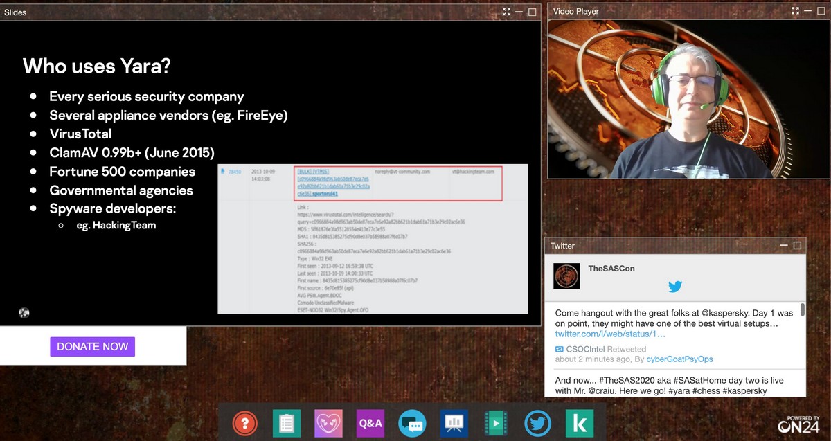Open the Twitter bird dock icon

point(538,423)
